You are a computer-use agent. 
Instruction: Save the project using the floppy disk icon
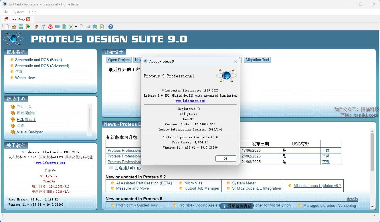(x=21, y=27)
